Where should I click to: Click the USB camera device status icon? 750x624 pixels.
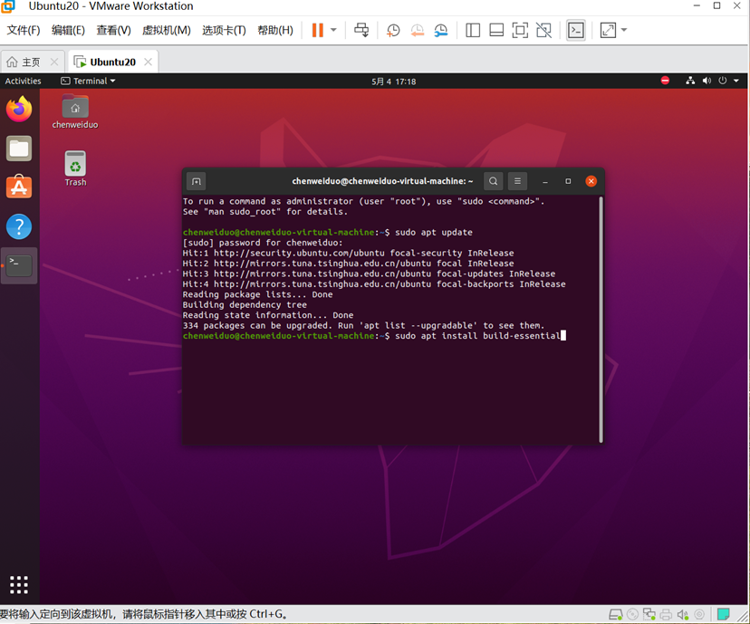click(698, 614)
